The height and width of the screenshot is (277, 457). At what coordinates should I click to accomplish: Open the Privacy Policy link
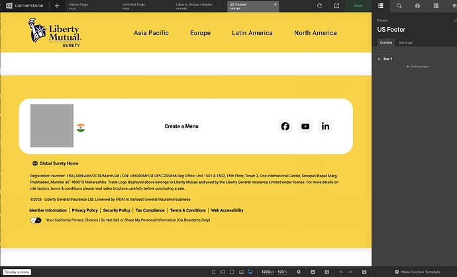(x=85, y=210)
